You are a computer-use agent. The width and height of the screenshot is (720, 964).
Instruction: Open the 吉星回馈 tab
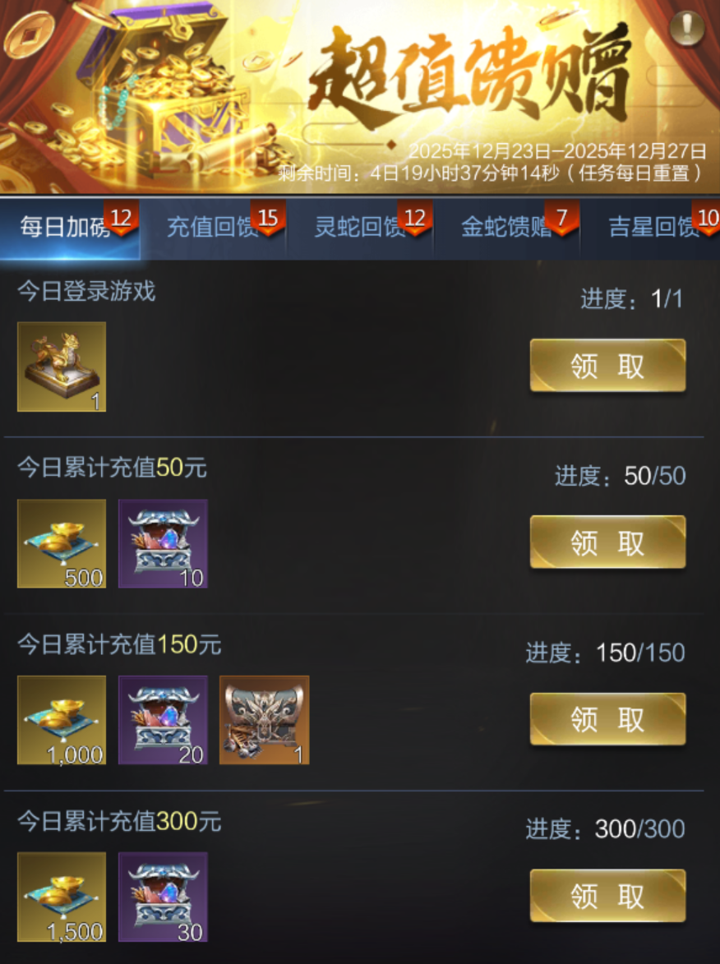[x=652, y=228]
